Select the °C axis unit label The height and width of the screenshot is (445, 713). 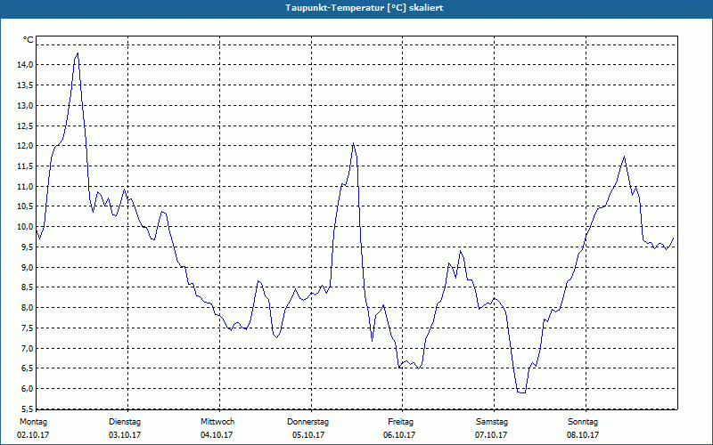point(29,40)
